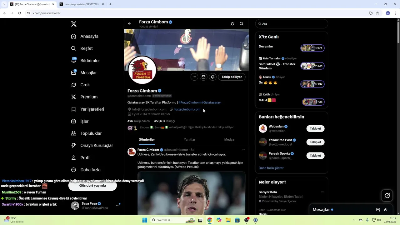Reload the browser page
The height and width of the screenshot is (225, 400).
19,13
